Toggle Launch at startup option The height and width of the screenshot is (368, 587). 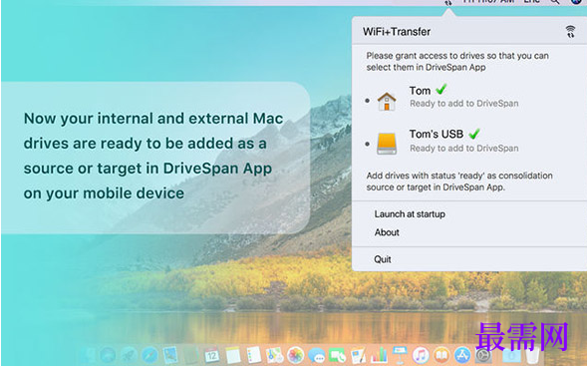(410, 214)
